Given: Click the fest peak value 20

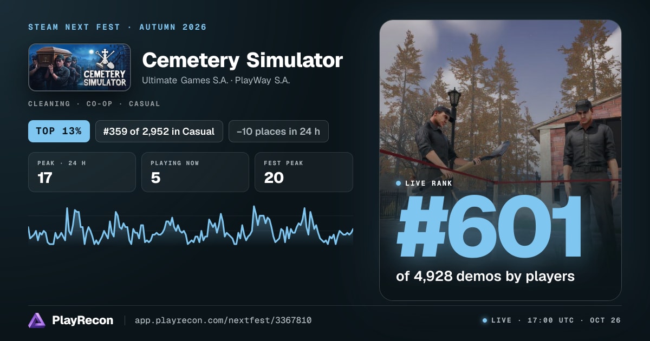Looking at the screenshot, I should (274, 178).
